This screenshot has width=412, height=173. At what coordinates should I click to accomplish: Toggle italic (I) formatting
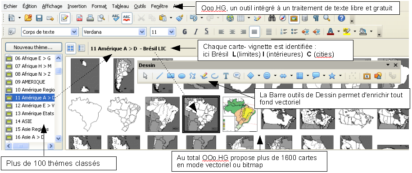click(195, 32)
